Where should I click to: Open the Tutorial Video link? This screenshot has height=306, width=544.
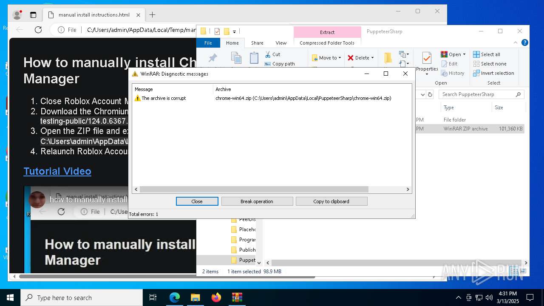57,171
